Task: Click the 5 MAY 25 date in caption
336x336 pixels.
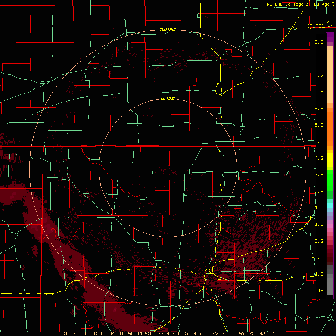Action: pos(243,333)
